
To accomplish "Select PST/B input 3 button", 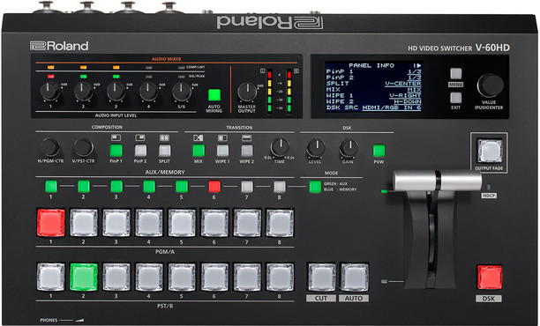I will click(x=116, y=278).
